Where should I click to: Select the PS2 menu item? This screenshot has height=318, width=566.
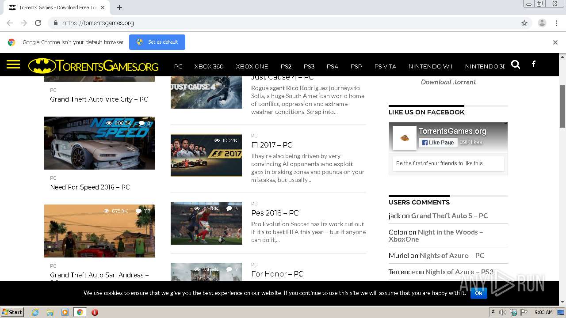tap(286, 66)
